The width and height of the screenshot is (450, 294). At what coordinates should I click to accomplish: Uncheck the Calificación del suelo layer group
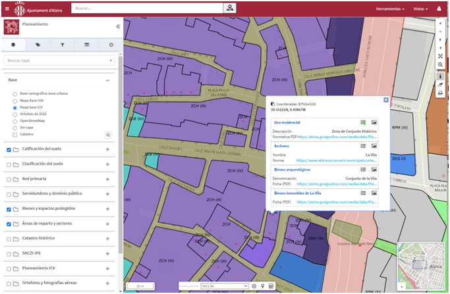[9, 149]
